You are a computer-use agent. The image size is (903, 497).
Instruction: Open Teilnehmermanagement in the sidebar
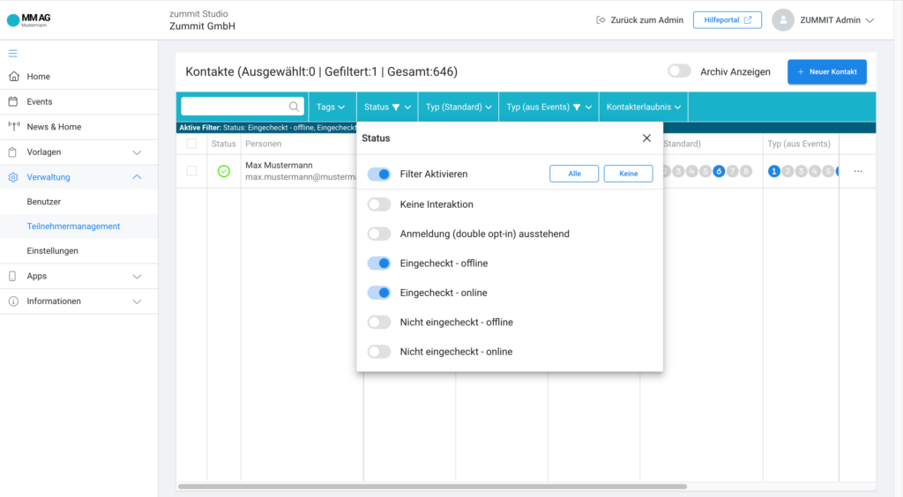point(73,226)
